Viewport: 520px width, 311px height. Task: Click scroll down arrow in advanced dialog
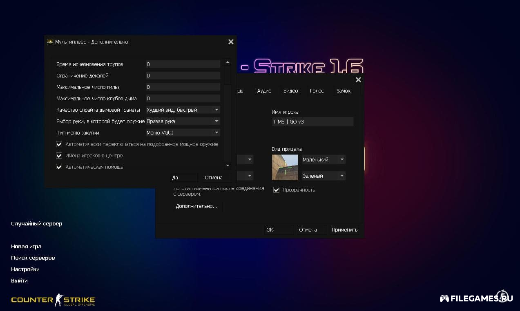click(x=228, y=165)
